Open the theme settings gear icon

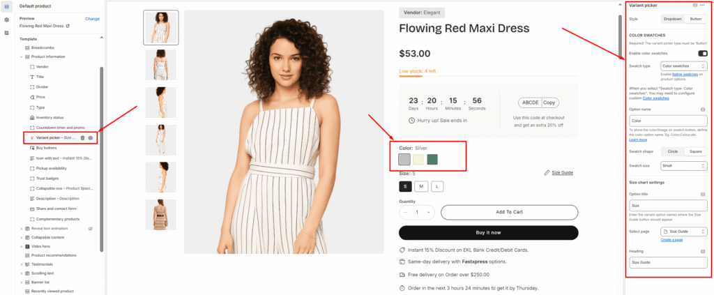6,20
